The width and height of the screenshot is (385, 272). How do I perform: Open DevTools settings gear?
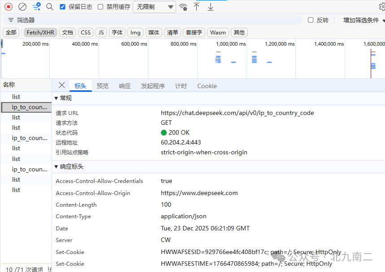(x=382, y=7)
